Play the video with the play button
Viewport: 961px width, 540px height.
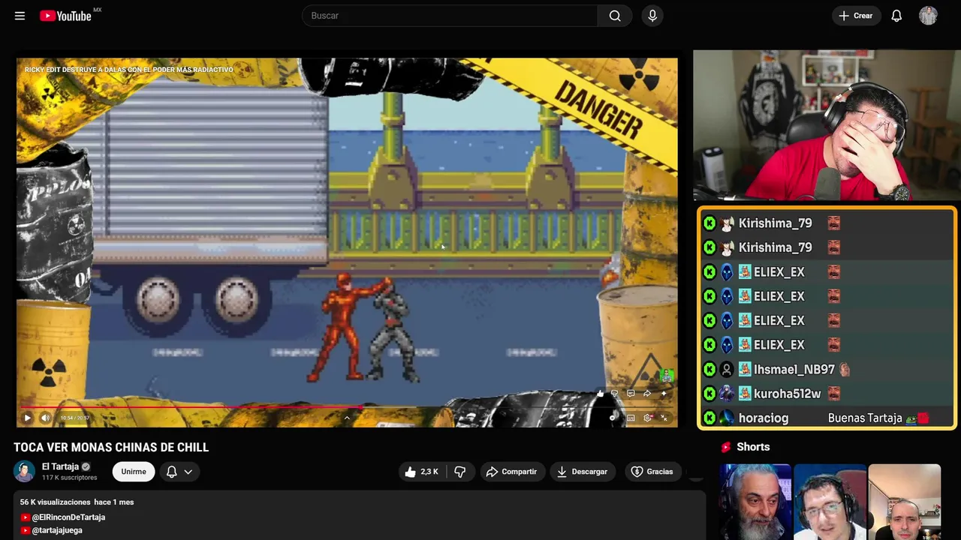pyautogui.click(x=27, y=418)
